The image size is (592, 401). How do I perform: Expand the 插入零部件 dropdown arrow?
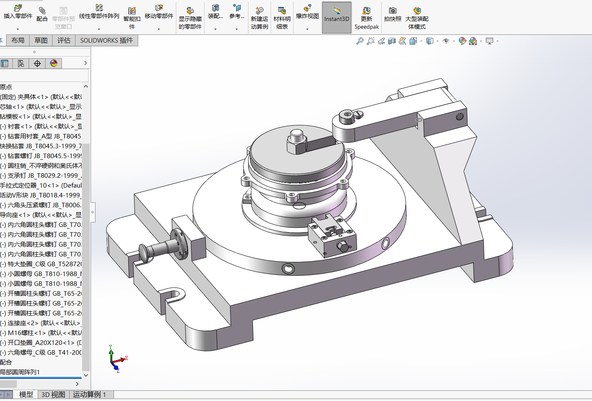pos(18,29)
